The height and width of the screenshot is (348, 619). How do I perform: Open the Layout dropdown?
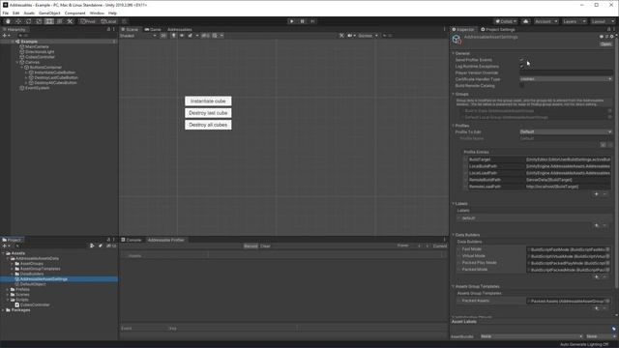click(x=602, y=21)
